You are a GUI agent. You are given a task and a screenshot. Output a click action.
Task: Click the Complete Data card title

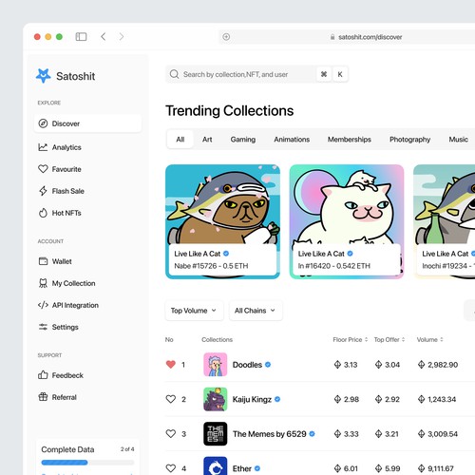tap(67, 449)
